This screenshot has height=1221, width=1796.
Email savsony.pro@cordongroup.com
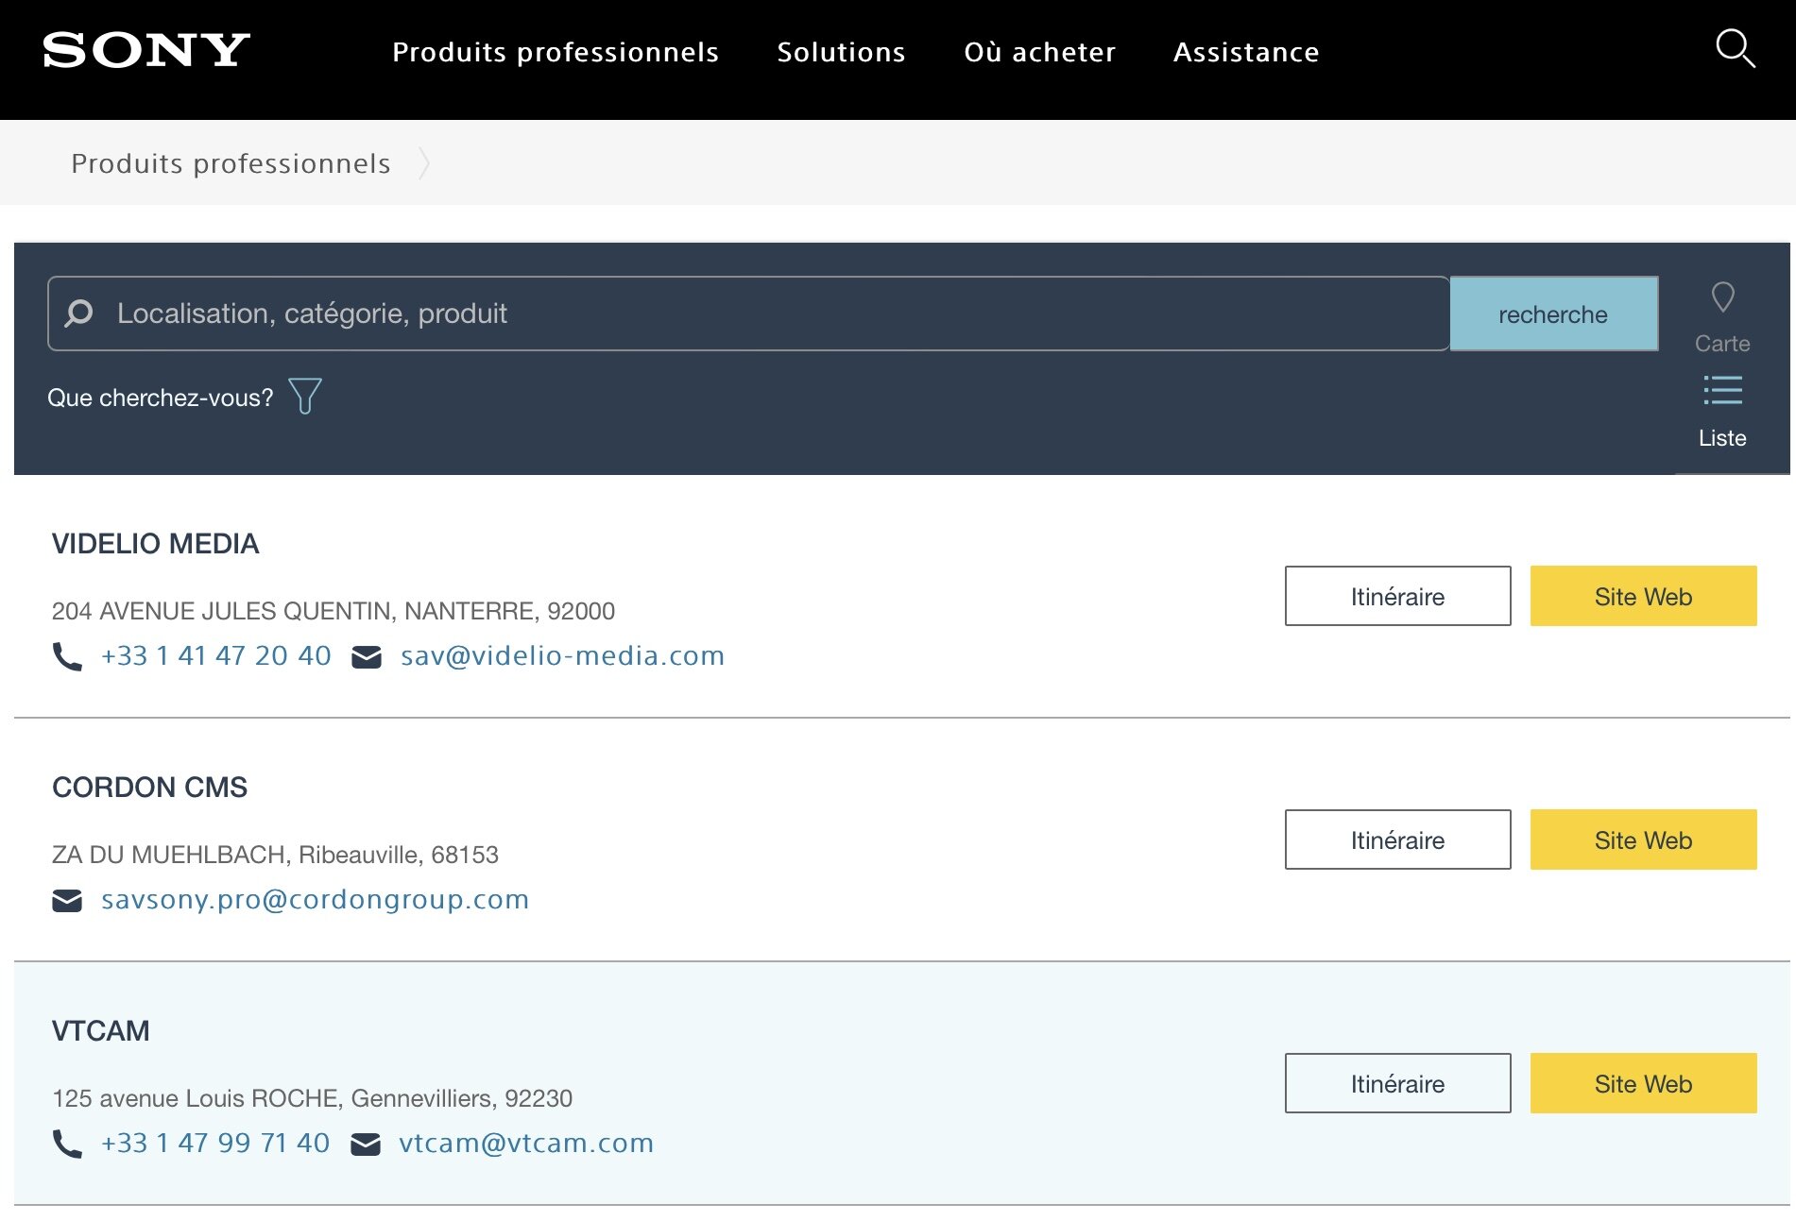315,899
